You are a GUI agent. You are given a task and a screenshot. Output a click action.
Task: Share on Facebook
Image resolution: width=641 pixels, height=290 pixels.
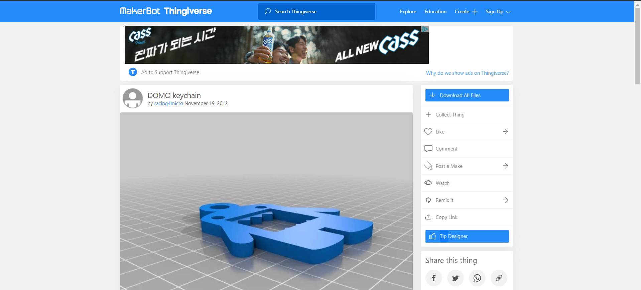coord(434,278)
